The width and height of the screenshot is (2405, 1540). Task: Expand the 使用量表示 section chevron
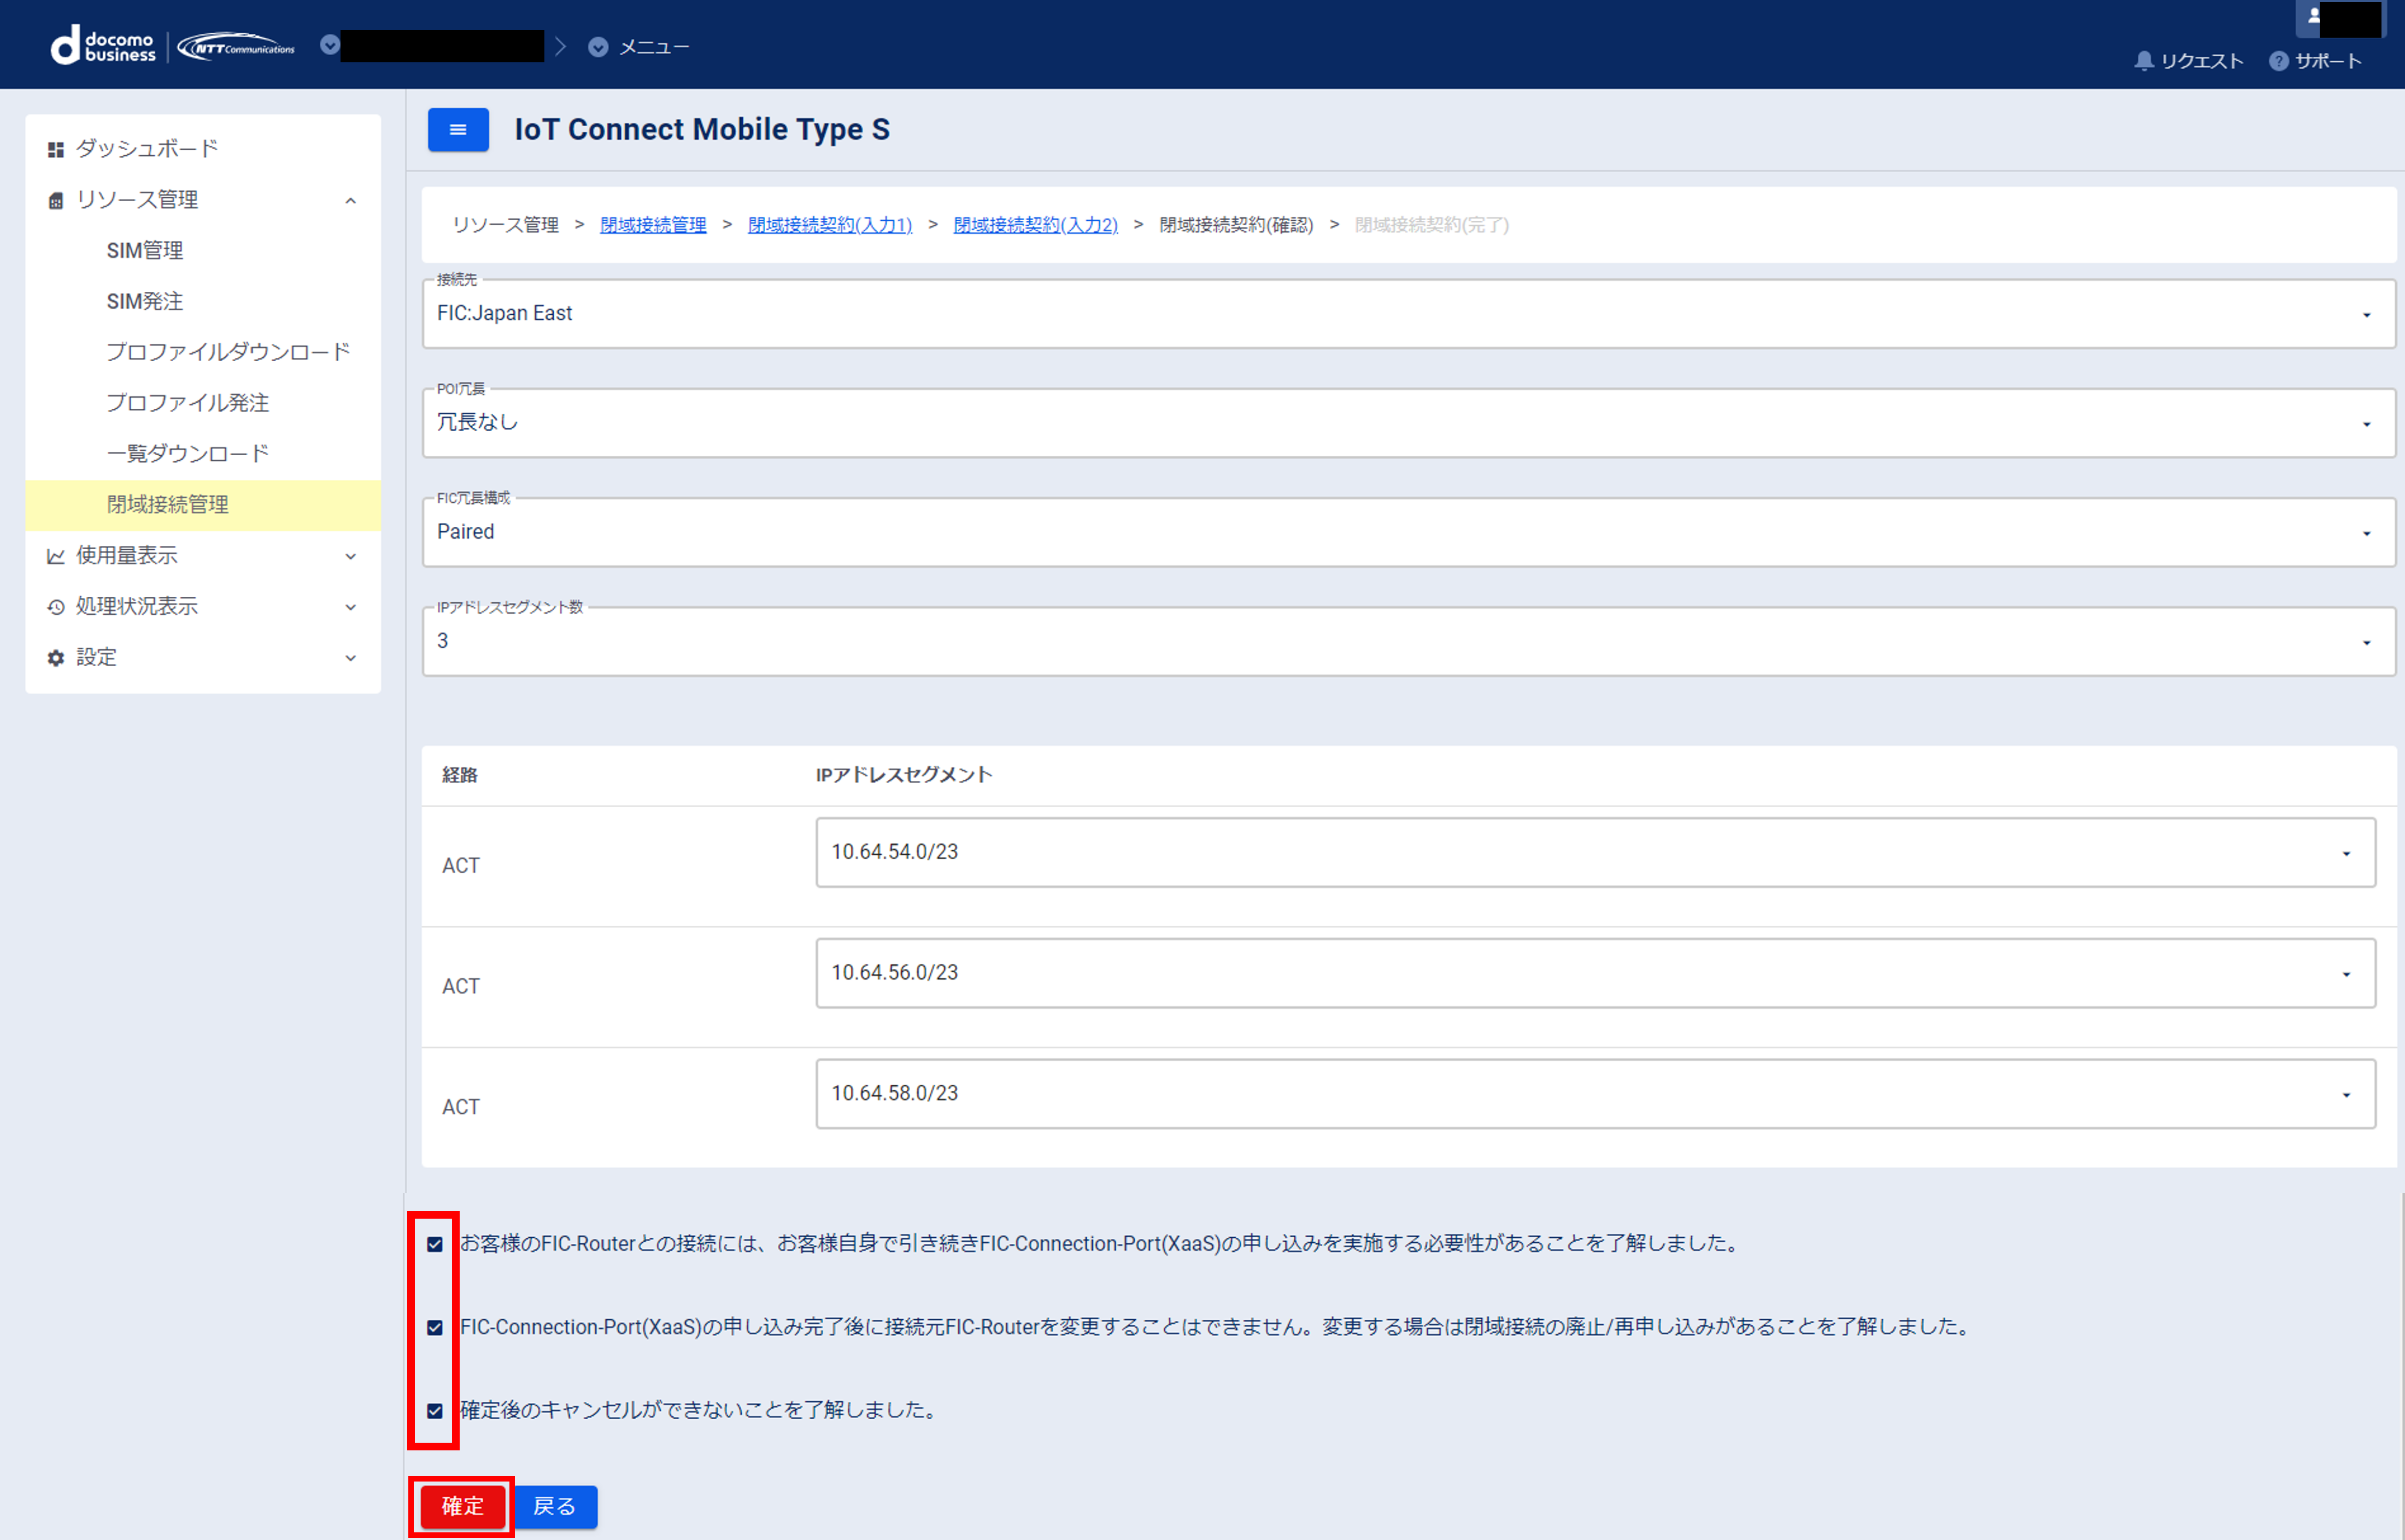coord(350,556)
